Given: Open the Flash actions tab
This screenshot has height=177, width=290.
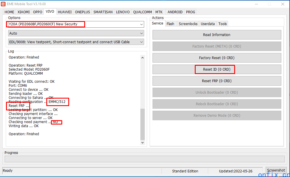Looking at the screenshot, I should [x=170, y=24].
